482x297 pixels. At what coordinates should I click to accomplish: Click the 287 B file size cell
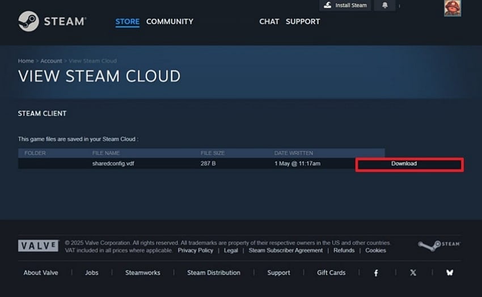click(x=208, y=163)
